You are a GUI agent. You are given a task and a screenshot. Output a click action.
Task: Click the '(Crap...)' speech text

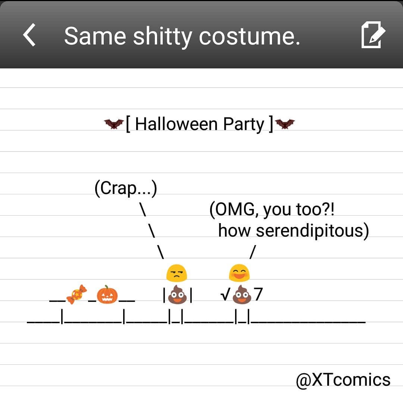[126, 188]
